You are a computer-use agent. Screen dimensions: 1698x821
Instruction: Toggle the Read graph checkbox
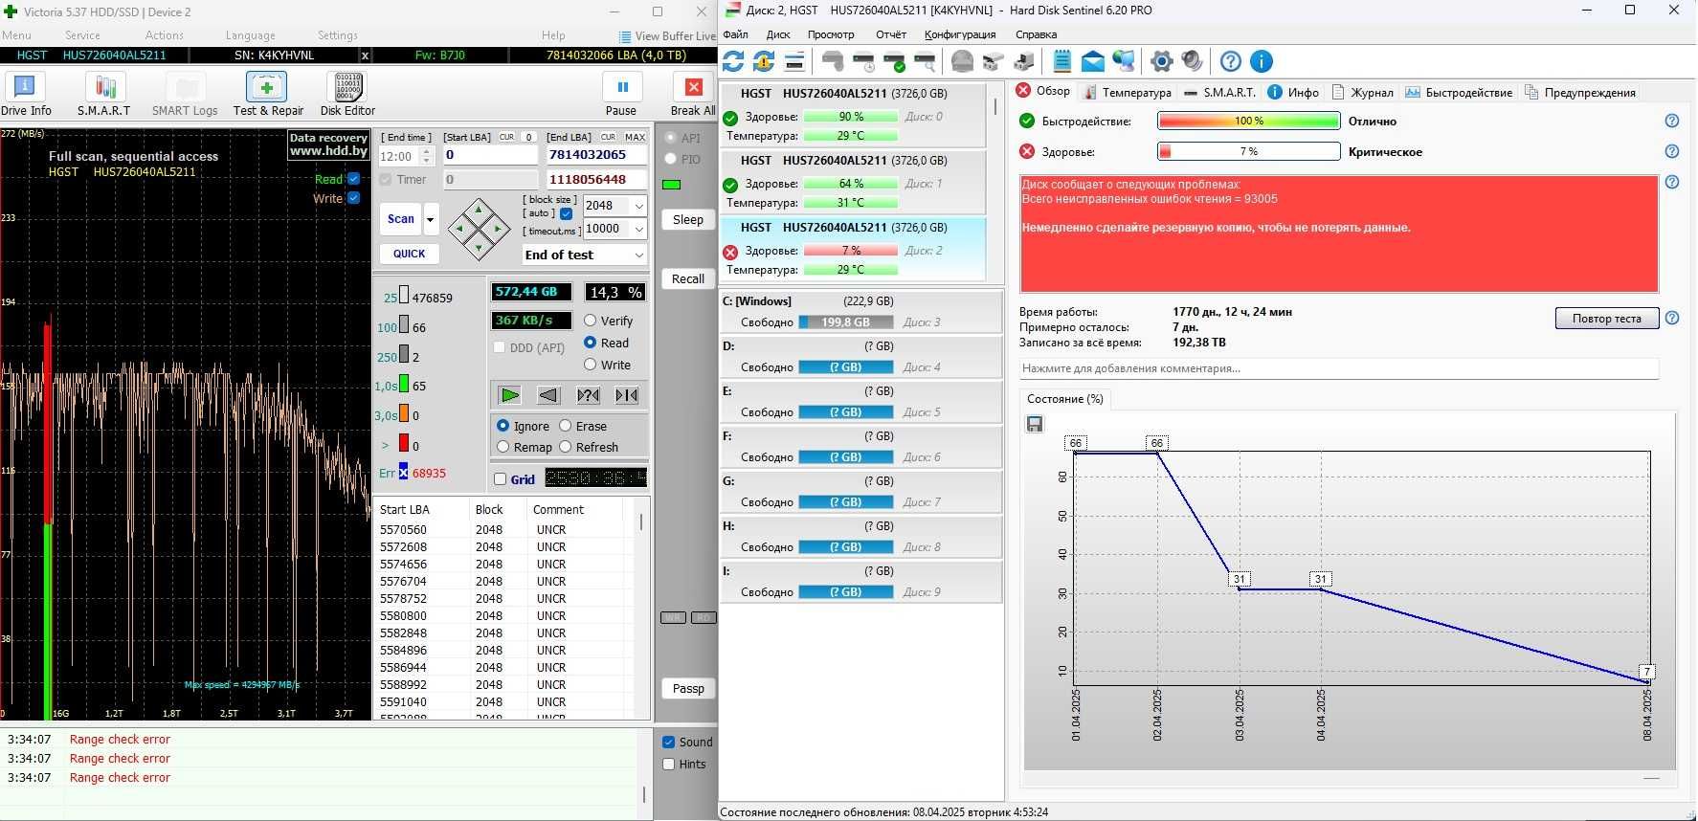353,179
